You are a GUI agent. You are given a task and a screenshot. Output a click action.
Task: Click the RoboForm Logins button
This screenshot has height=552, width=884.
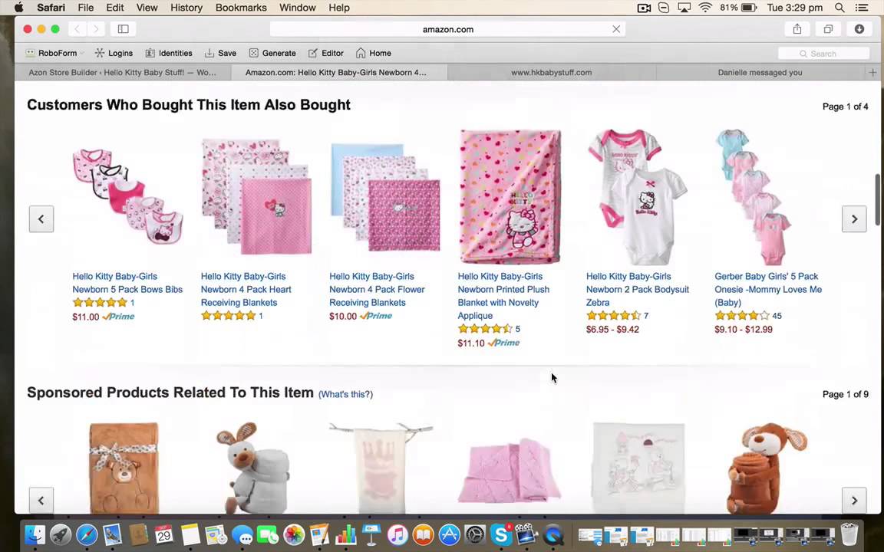pyautogui.click(x=114, y=53)
